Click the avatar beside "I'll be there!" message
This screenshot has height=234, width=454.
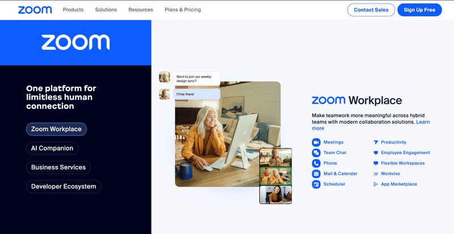pyautogui.click(x=165, y=94)
